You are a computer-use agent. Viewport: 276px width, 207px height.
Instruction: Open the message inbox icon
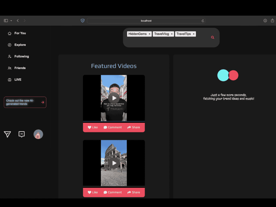pos(22,134)
